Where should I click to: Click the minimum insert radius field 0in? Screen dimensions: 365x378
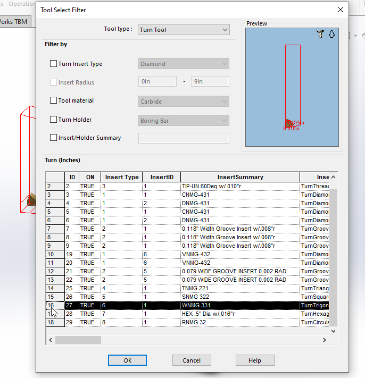157,81
